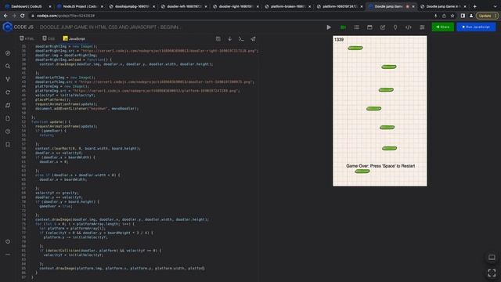Screen dimensions: 501x282
Task: Click the sync loop icon in sidebar
Action: pos(8,105)
